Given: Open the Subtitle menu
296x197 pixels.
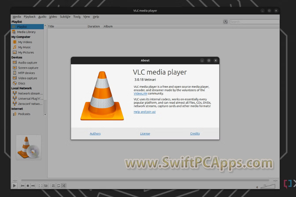Looking at the screenshot, I should 65,16.
